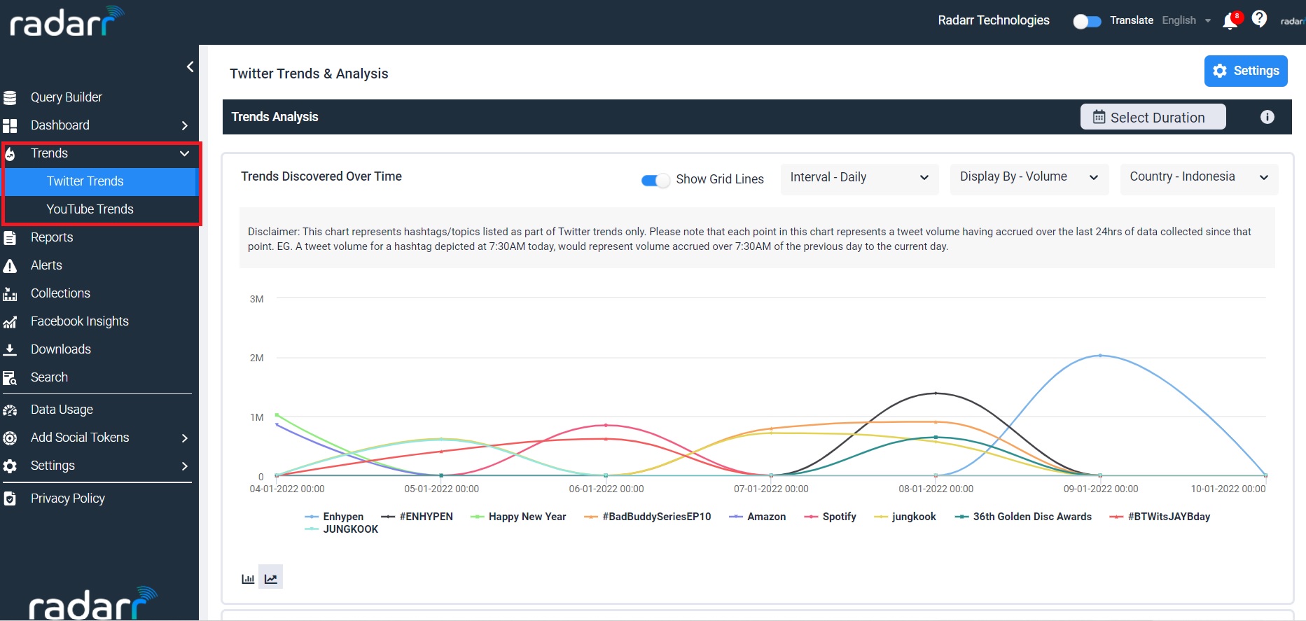Open the Display By - Volume dropdown

pos(1029,178)
